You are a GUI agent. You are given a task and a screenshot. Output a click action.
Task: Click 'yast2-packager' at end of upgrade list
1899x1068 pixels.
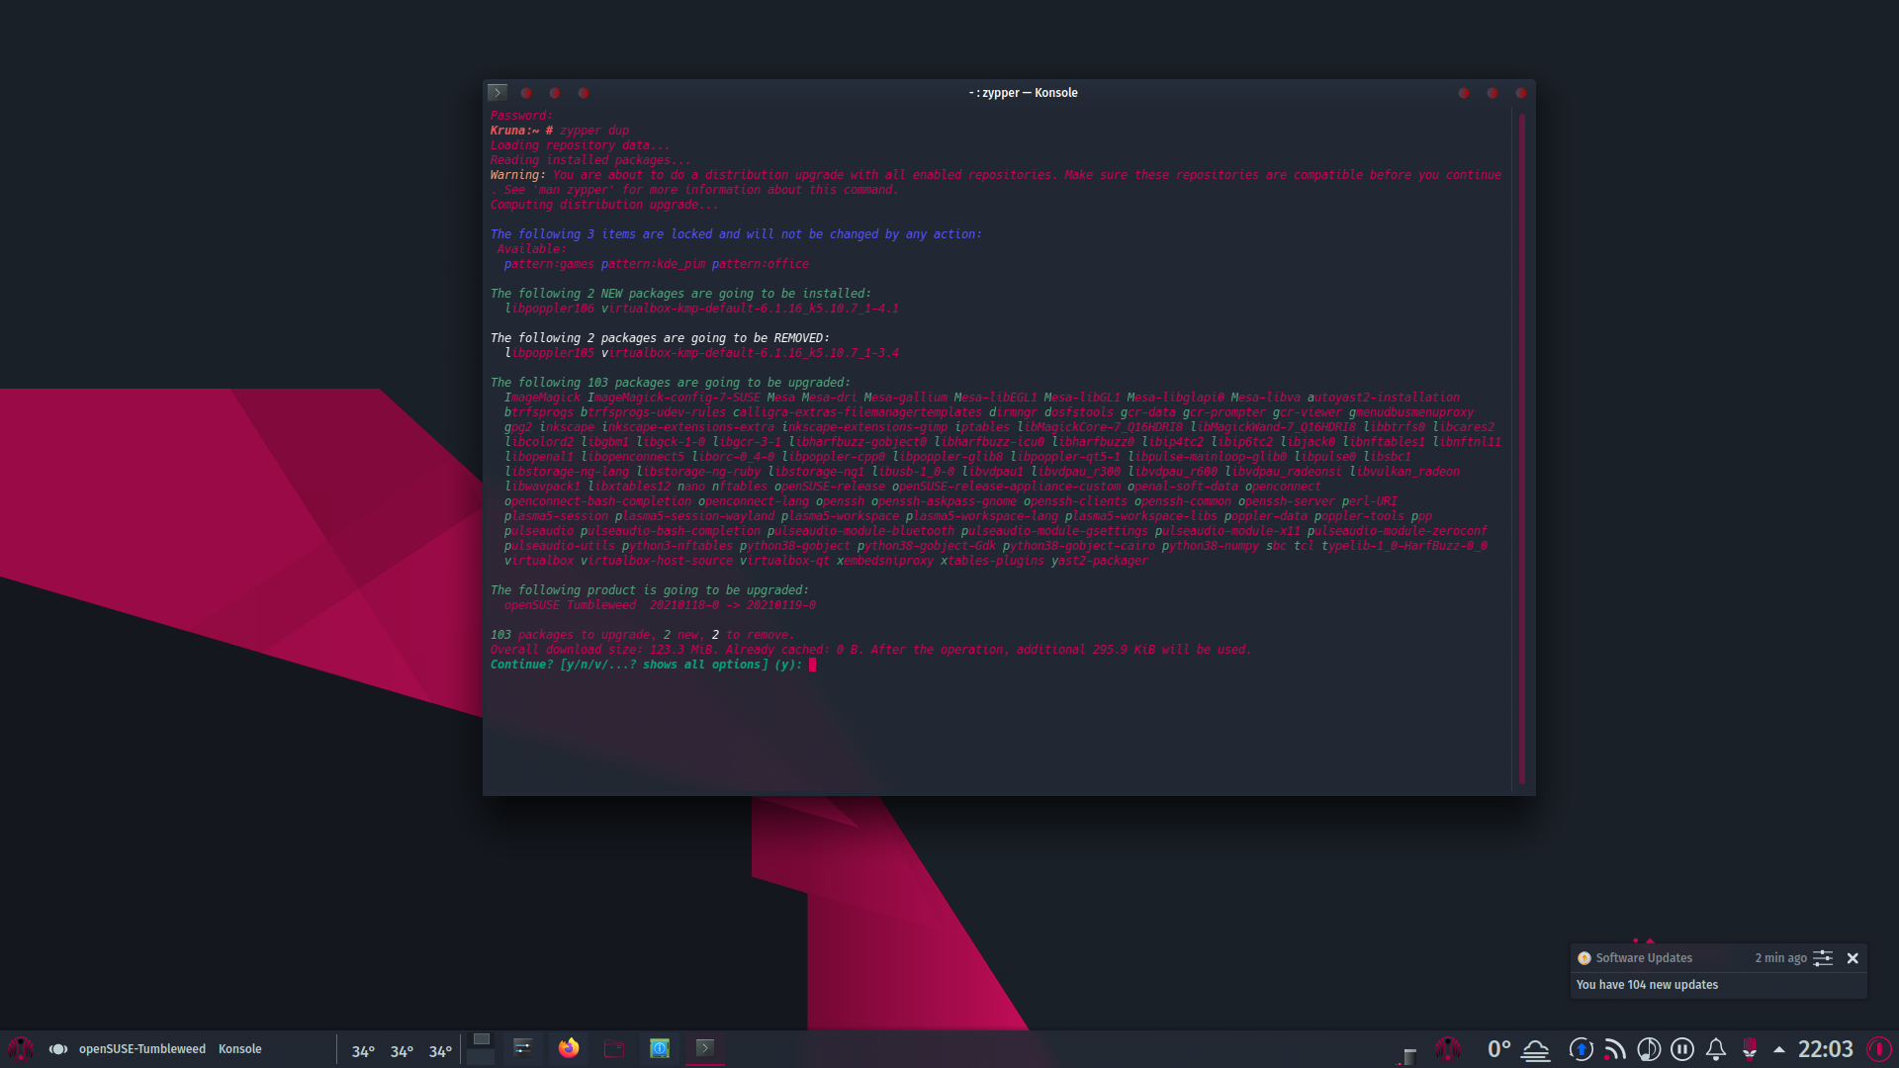1100,561
